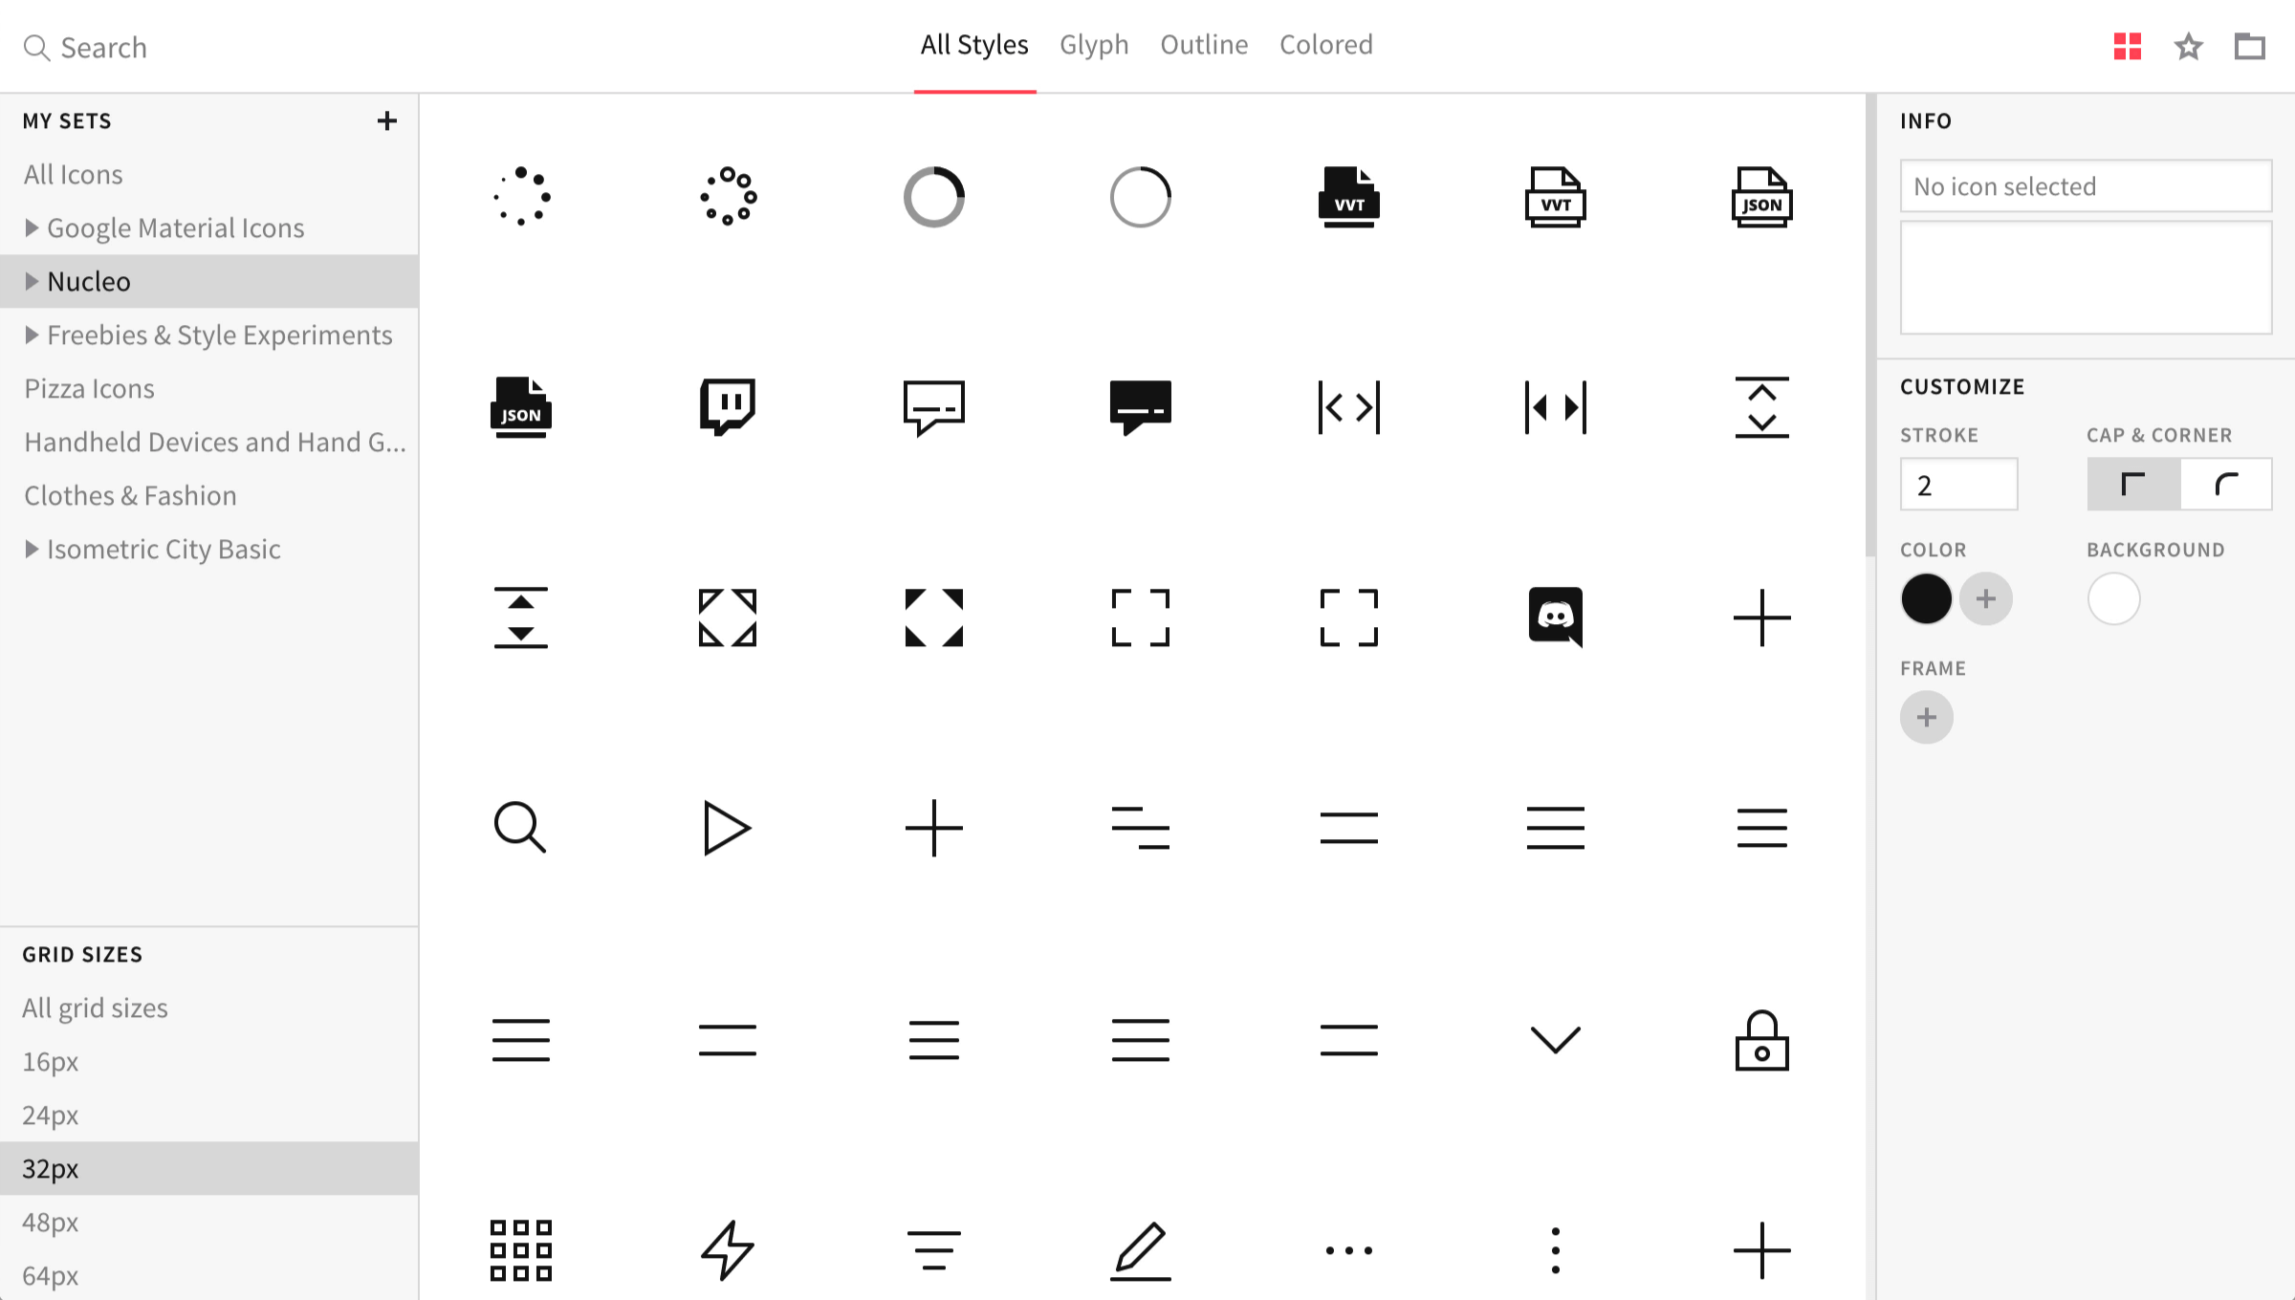Viewport: 2295px width, 1300px height.
Task: Select the JSON file glyph icon
Action: pos(520,408)
